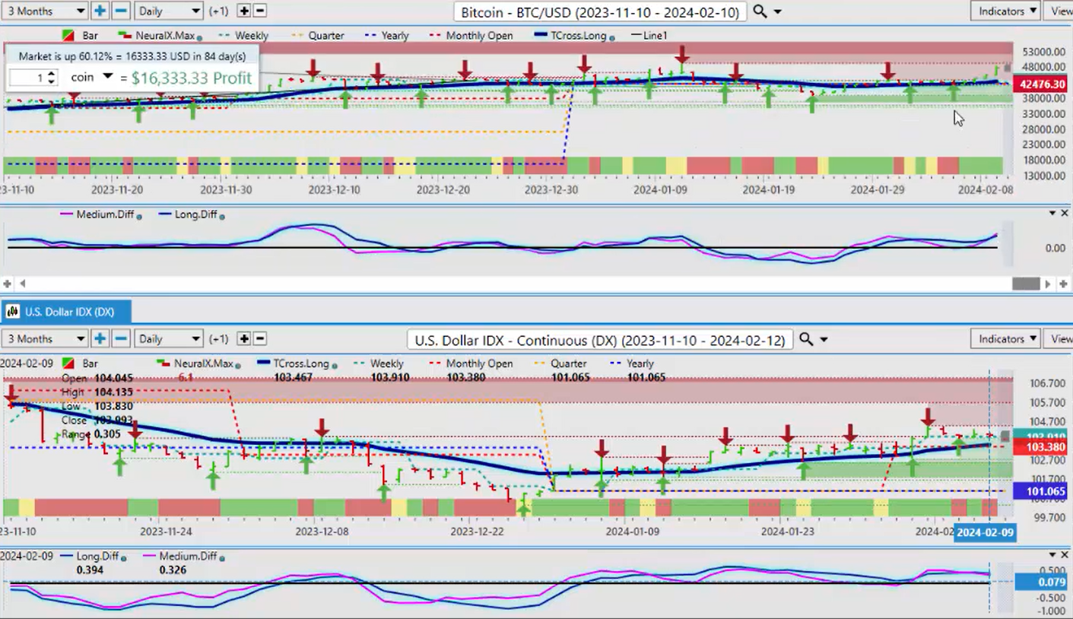Zoom in on the Dollar IDX chart with the blue plus
This screenshot has width=1073, height=619.
pyautogui.click(x=100, y=338)
